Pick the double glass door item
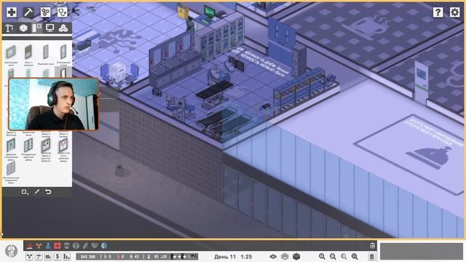Screen dimensions: 466x262 click(11, 146)
